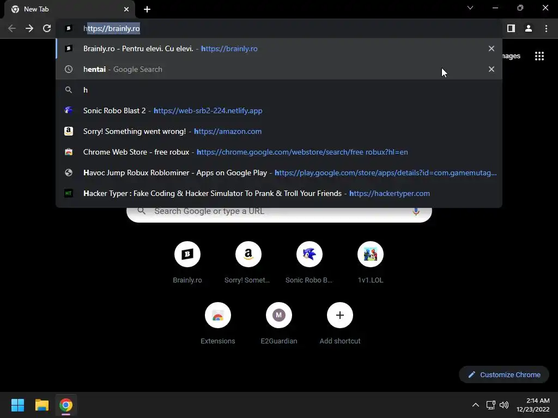Open the Windows Start menu

coord(17,405)
